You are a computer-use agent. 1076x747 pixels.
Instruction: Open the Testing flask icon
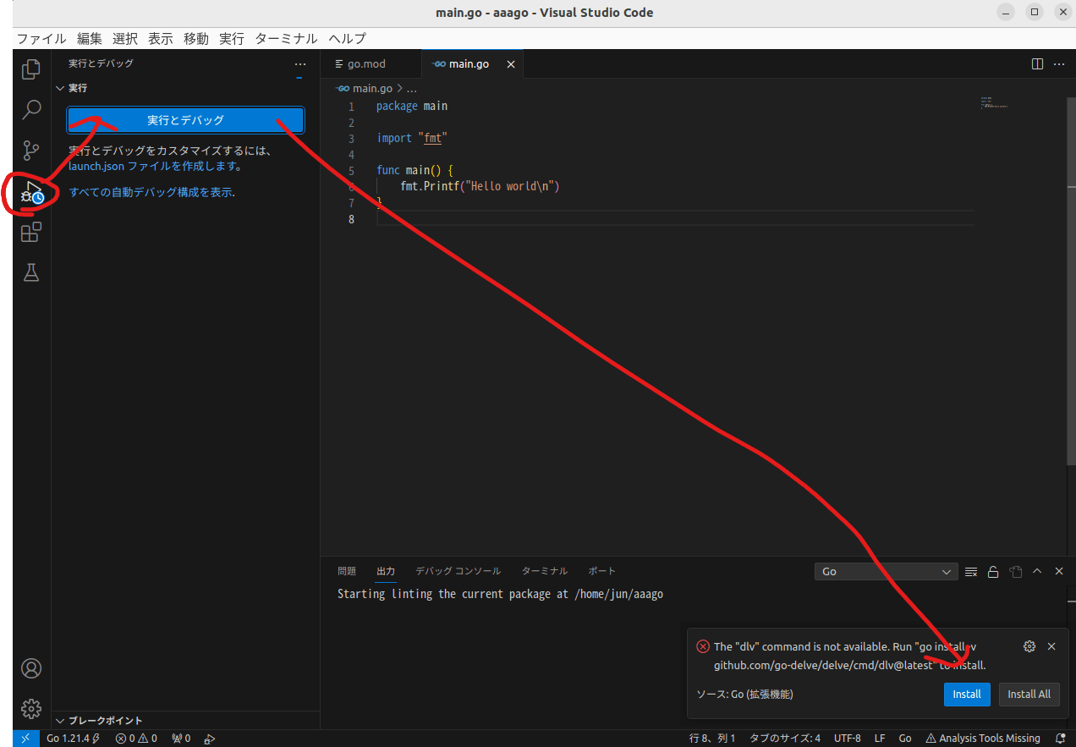[x=31, y=272]
